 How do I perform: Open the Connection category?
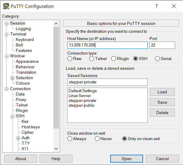click(x=20, y=89)
